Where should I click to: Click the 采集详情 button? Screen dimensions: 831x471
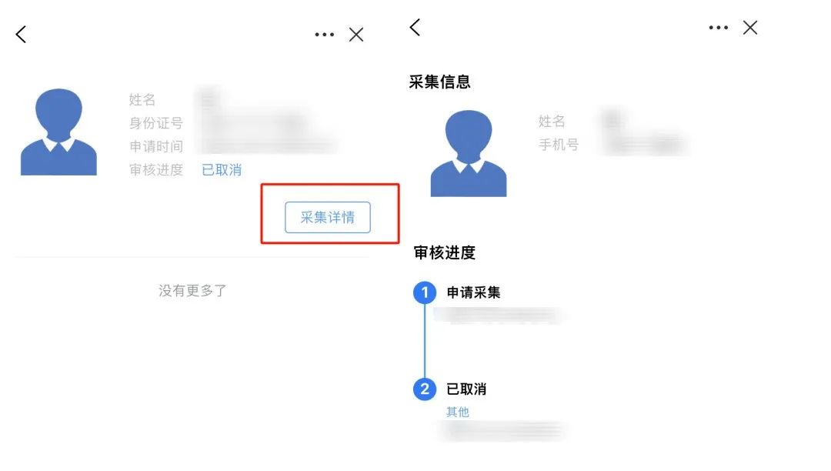coord(328,217)
